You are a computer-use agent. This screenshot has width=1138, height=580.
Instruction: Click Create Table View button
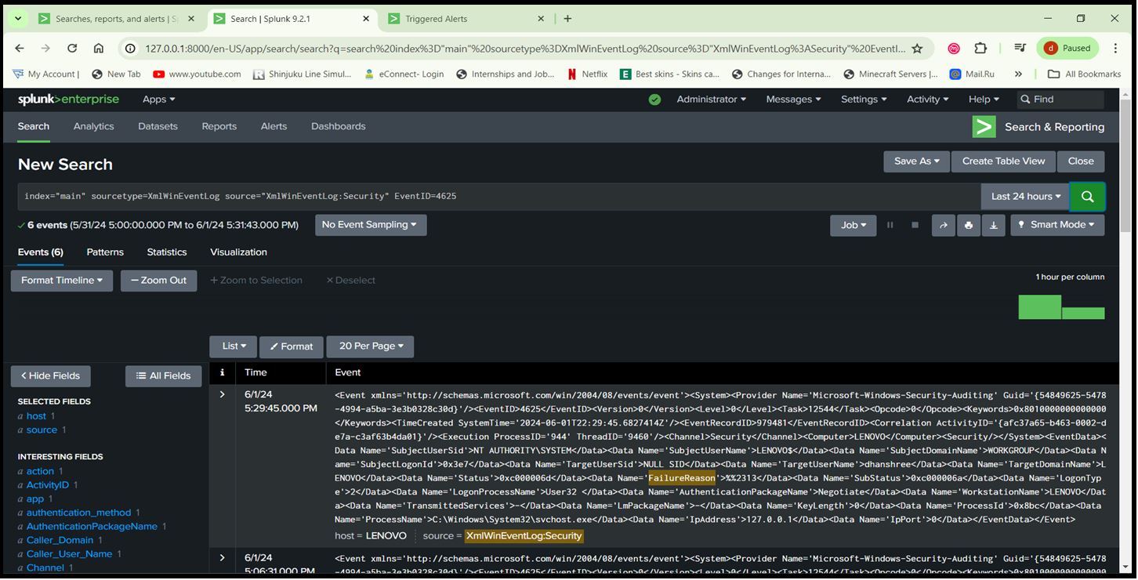click(x=1003, y=161)
